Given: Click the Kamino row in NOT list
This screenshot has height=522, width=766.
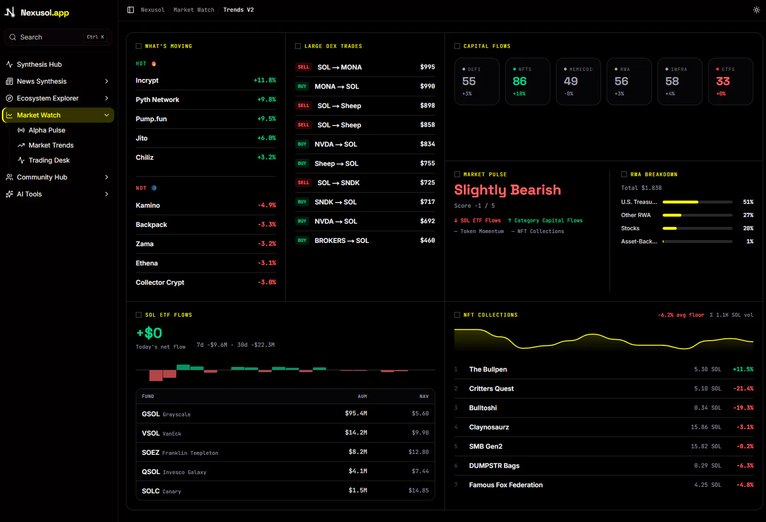Looking at the screenshot, I should click(206, 205).
